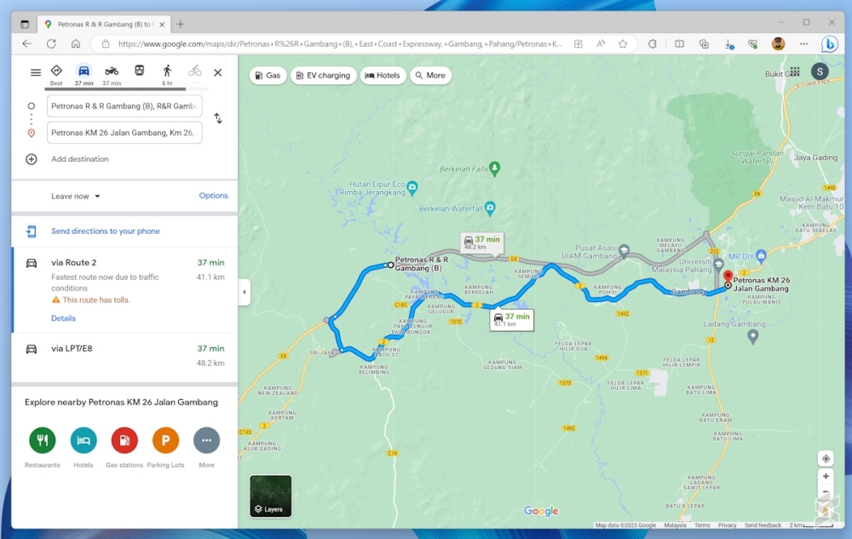Viewport: 852px width, 539px height.
Task: Click the 41.1 km route label on map
Action: pyautogui.click(x=511, y=320)
